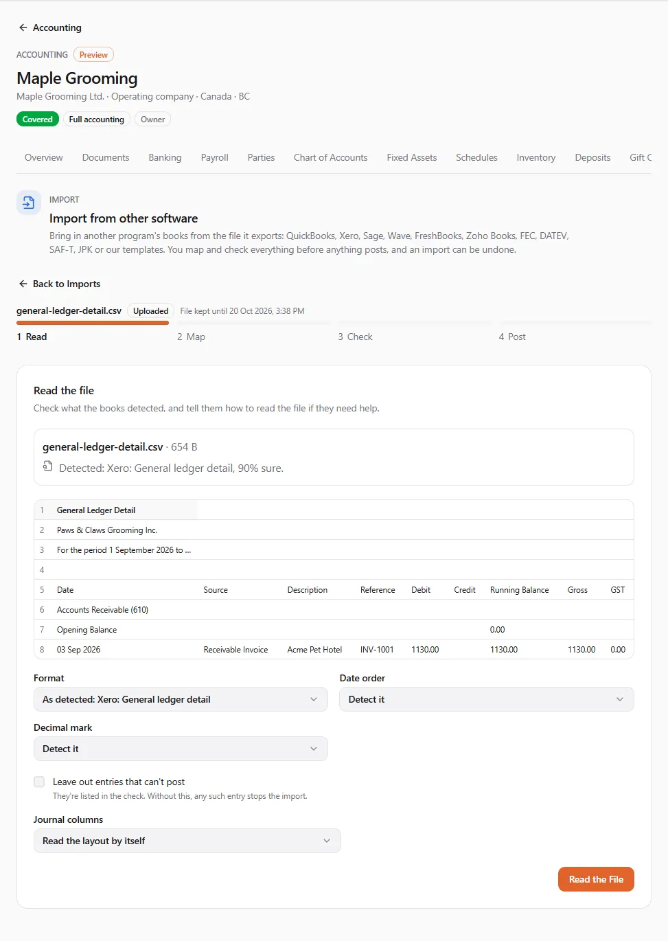The width and height of the screenshot is (668, 941).
Task: Click the 'Credit' column header
Action: point(465,589)
